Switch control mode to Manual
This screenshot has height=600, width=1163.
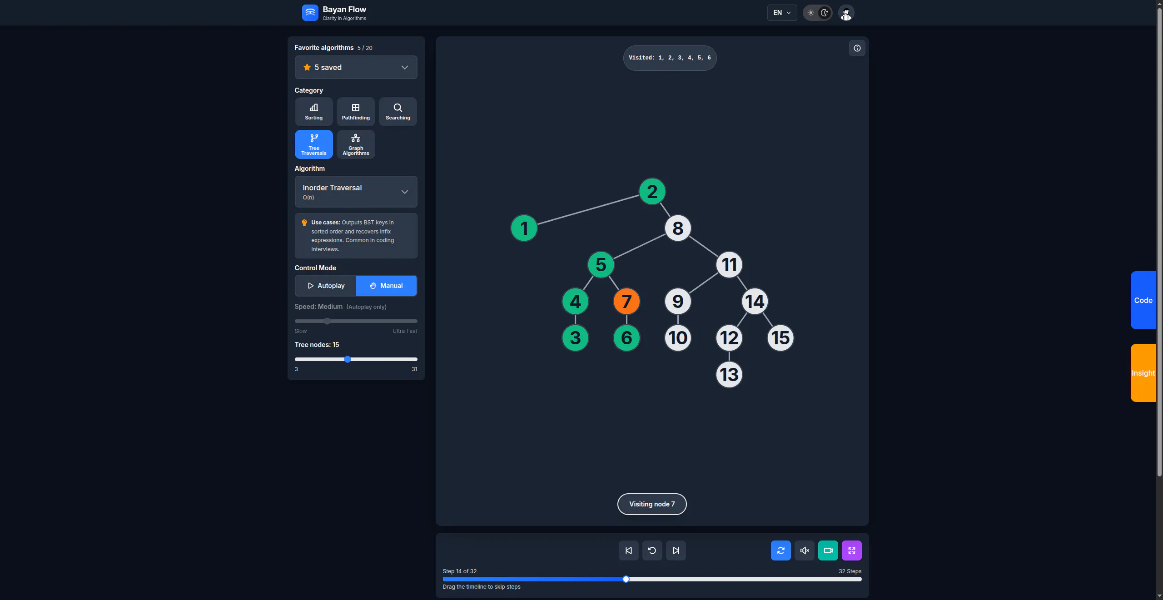(x=386, y=286)
